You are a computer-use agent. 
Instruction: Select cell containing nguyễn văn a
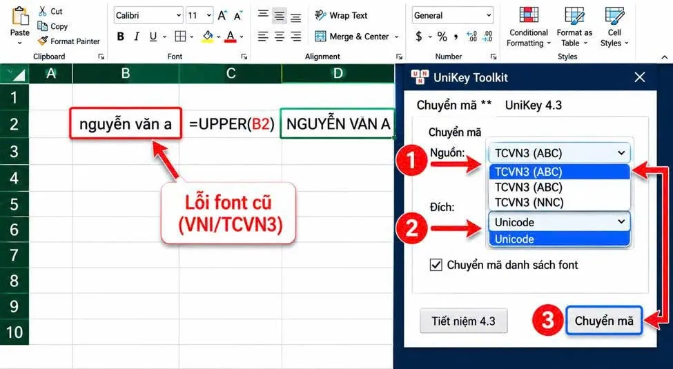pos(126,123)
